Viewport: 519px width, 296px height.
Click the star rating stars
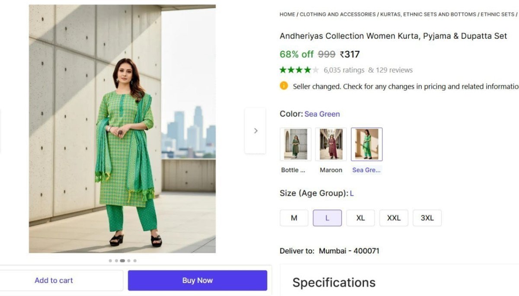pos(298,70)
